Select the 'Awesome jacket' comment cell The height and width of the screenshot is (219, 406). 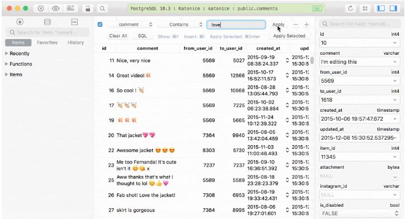[x=145, y=150]
